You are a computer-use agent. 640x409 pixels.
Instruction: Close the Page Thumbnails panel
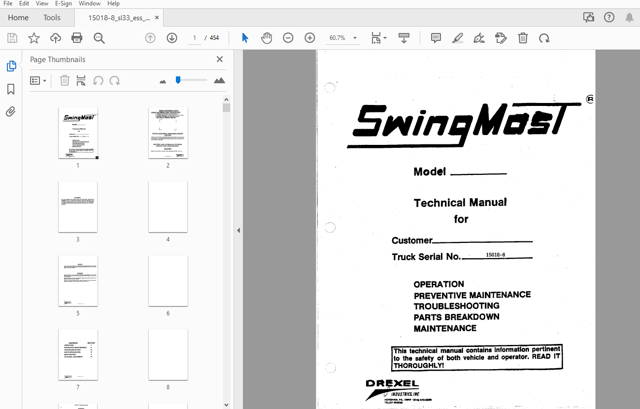coord(220,59)
